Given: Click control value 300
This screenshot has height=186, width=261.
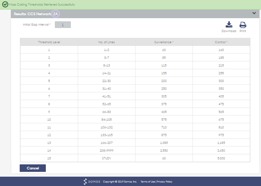Looking at the screenshot, I should point(221,81).
